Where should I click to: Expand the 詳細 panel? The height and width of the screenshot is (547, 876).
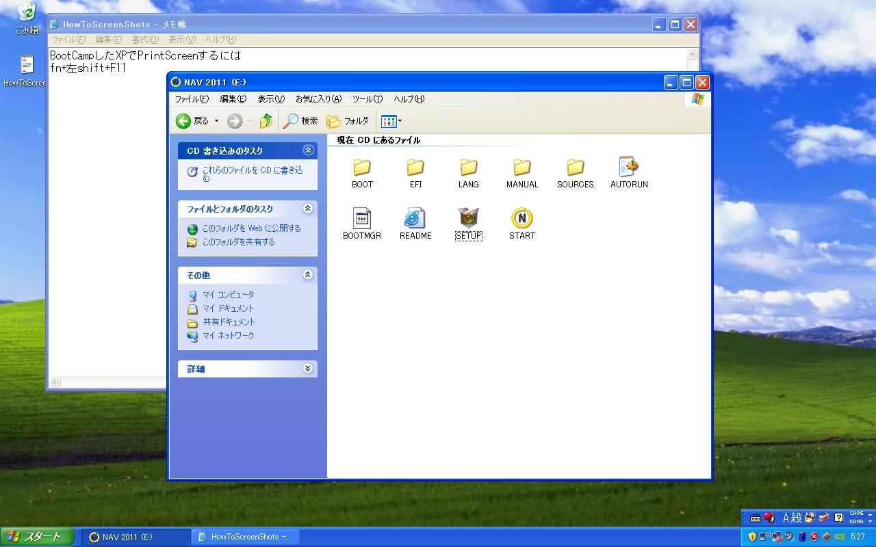click(308, 368)
